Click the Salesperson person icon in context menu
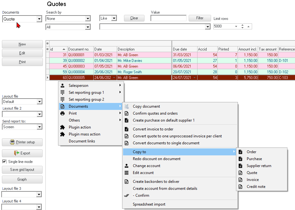Viewport: 295px width, 210px height. coord(62,86)
